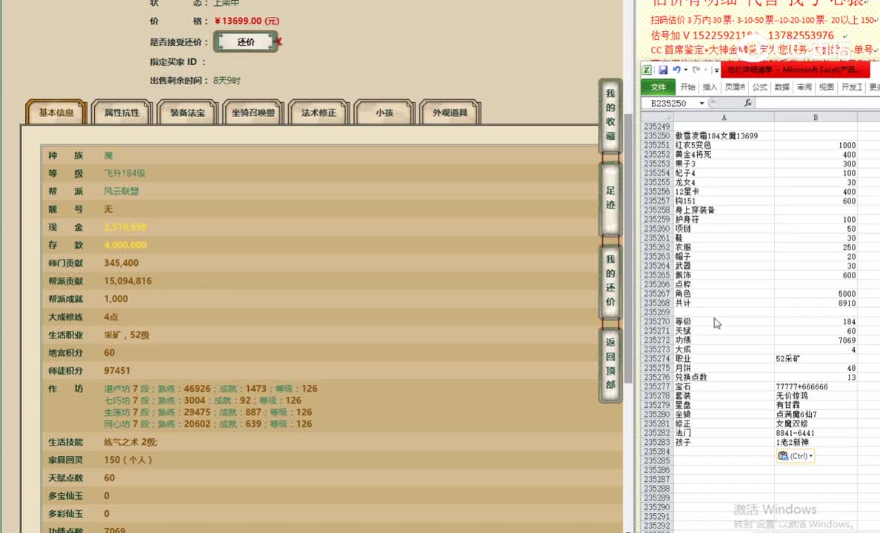Click the Excel formula bar input

coord(818,103)
